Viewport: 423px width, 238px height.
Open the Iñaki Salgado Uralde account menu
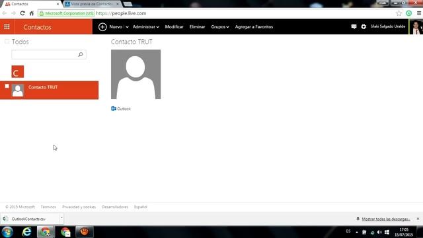coord(388,26)
